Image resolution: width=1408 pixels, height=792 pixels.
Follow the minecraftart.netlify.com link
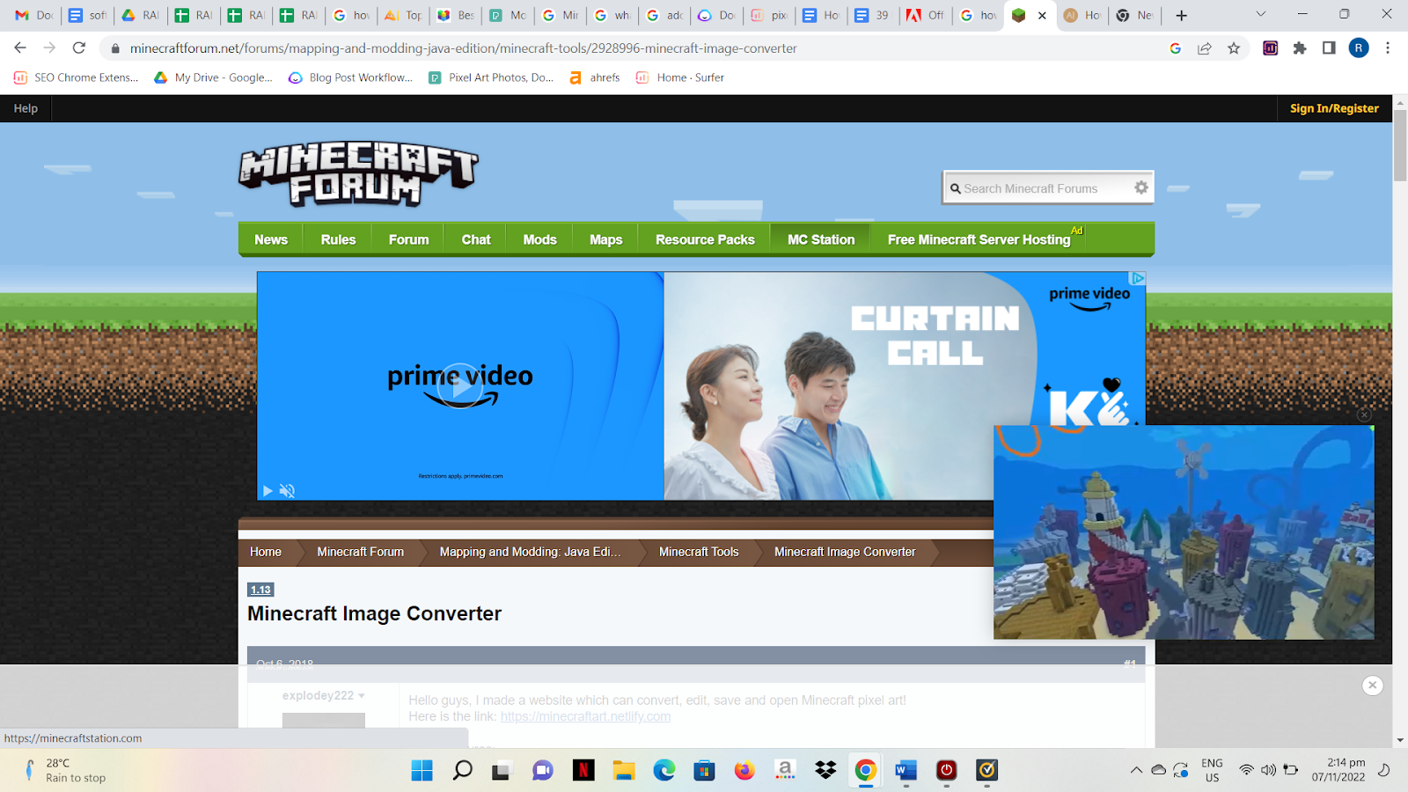click(585, 716)
